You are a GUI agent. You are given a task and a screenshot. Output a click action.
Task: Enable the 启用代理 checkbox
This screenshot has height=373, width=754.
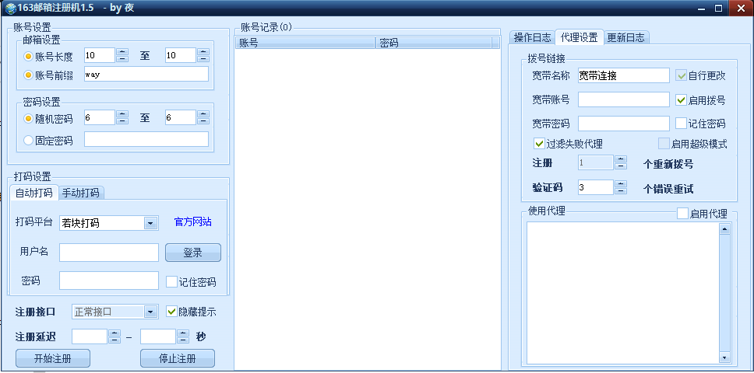[682, 214]
